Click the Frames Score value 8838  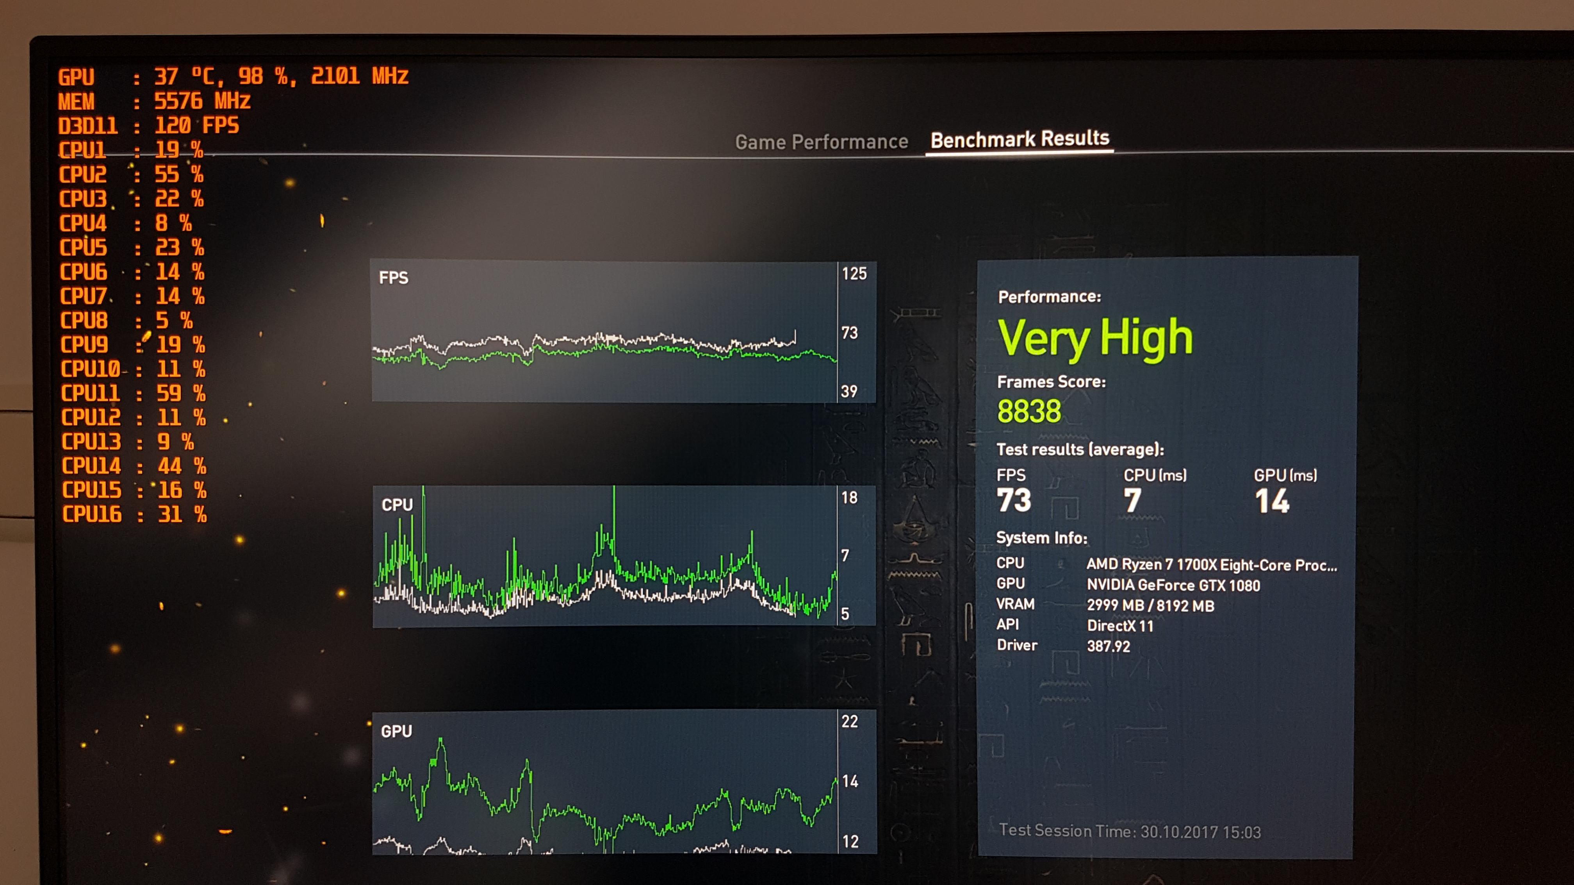[1029, 411]
